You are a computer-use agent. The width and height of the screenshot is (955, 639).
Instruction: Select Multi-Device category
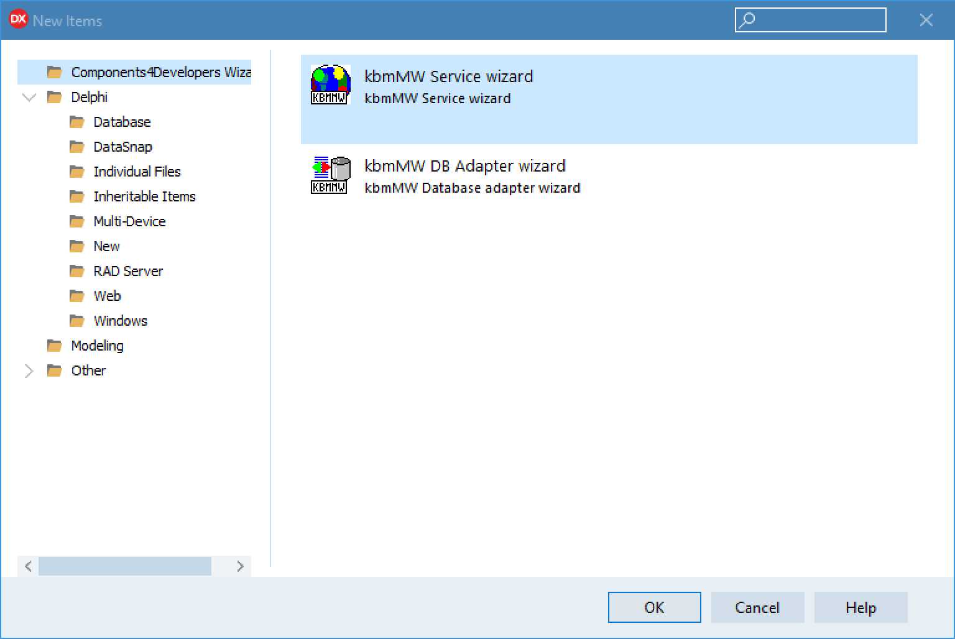[x=129, y=221]
